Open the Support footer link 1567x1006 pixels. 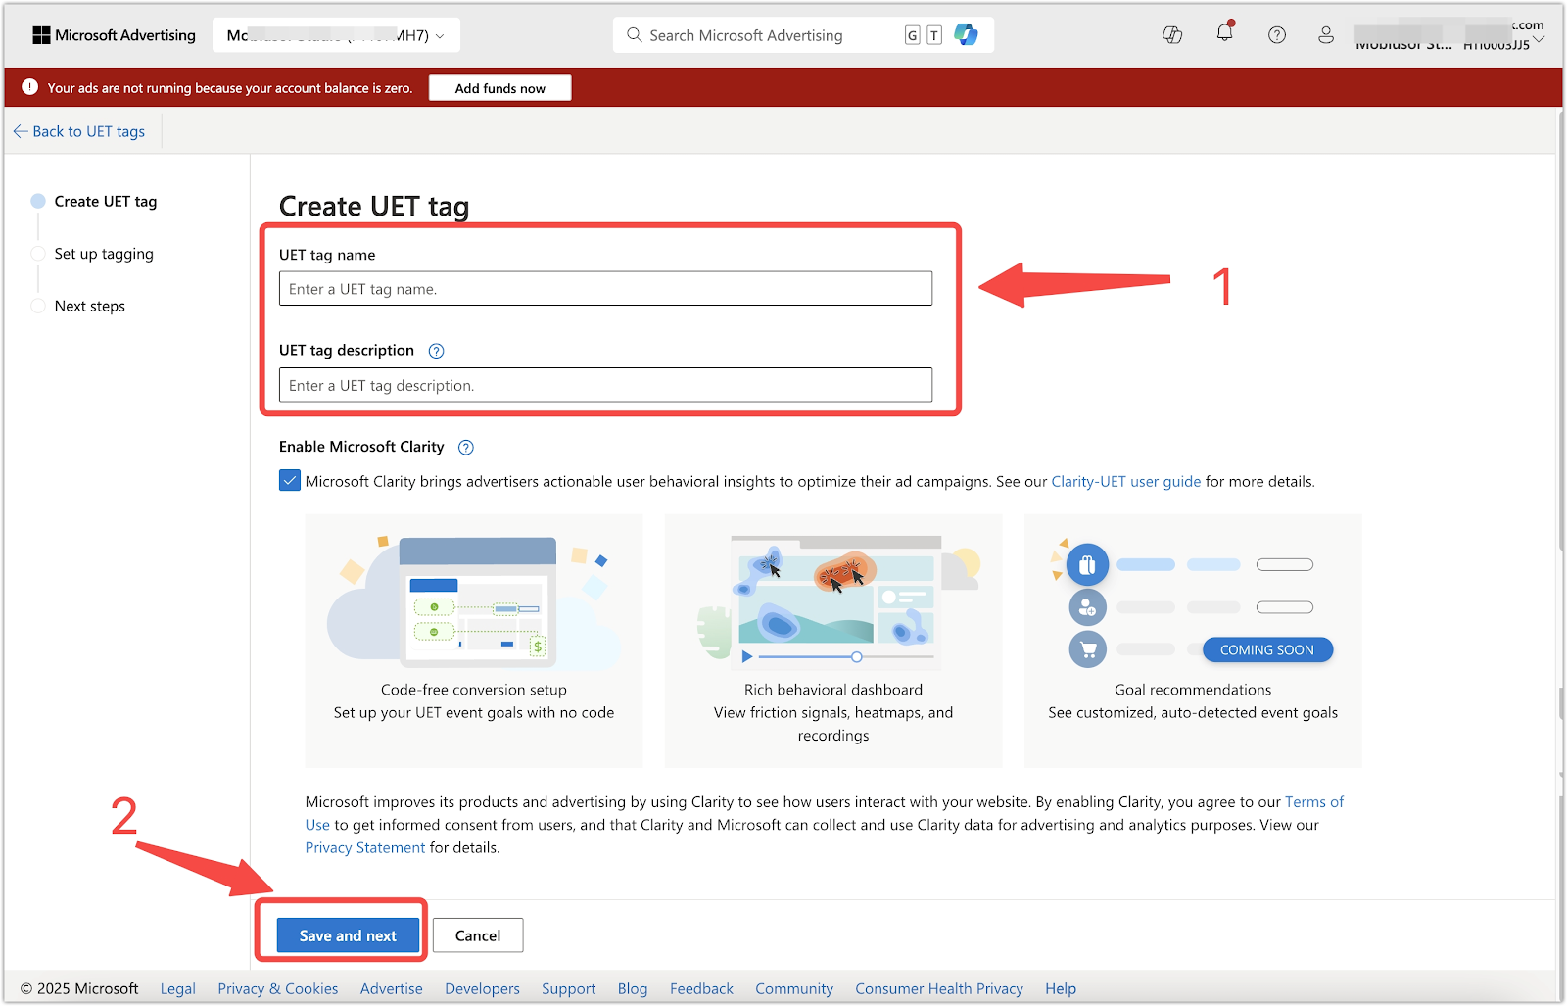(x=569, y=988)
